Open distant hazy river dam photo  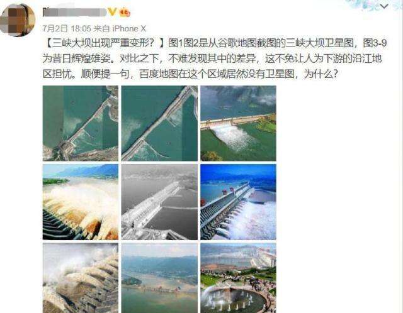(x=159, y=278)
